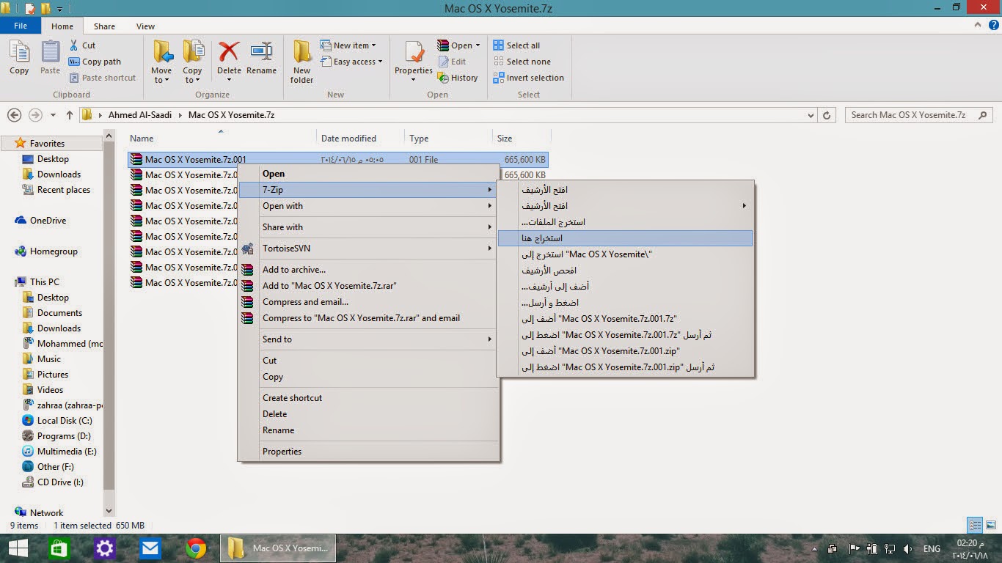Open recent locations dropdown arrow

[x=53, y=115]
